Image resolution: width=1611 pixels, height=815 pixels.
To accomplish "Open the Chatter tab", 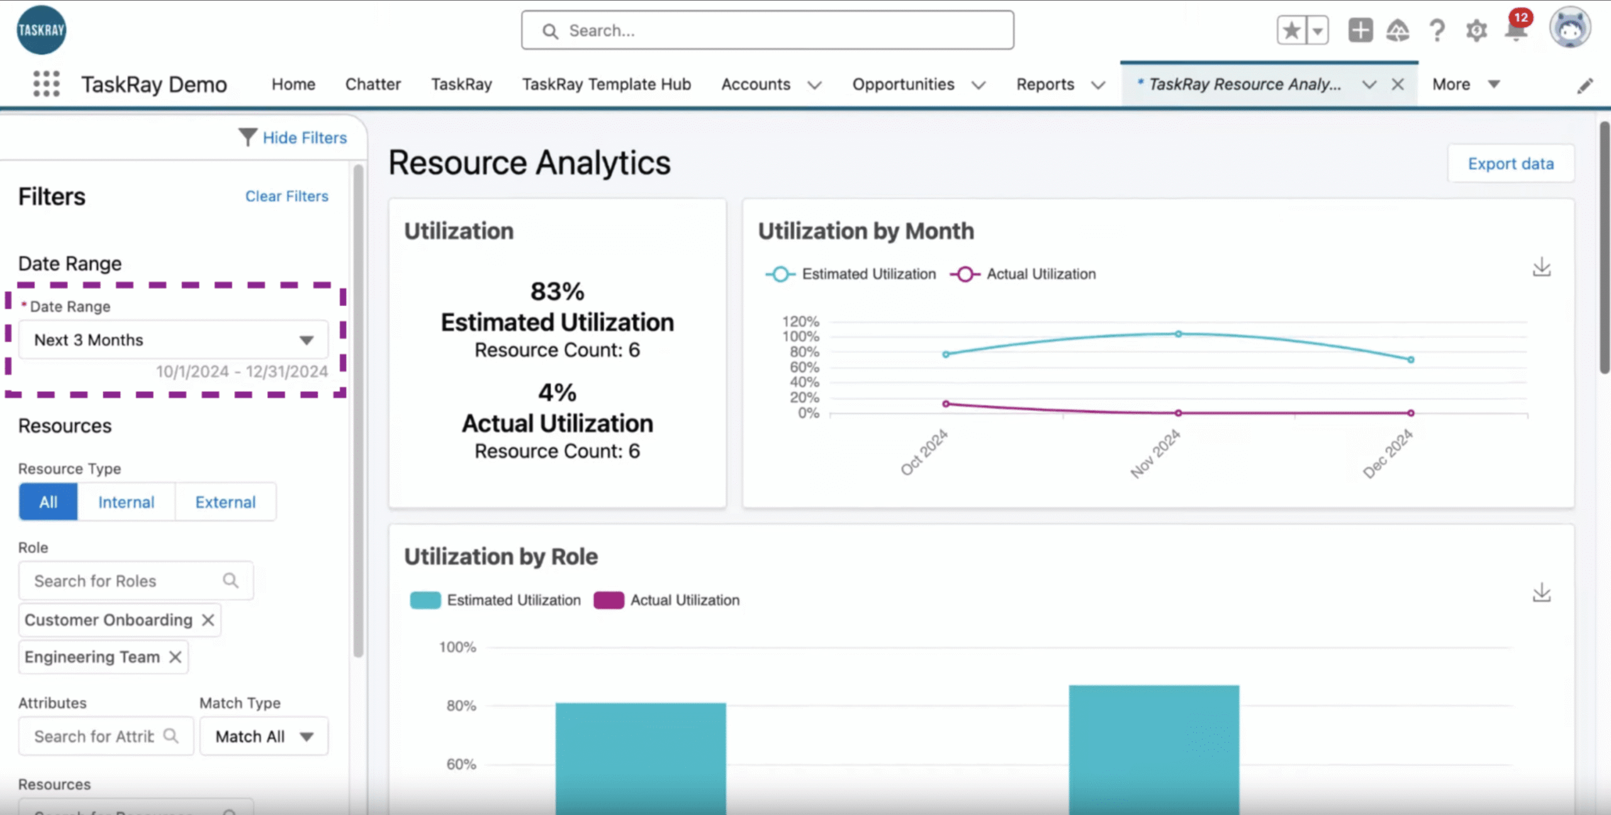I will pyautogui.click(x=373, y=84).
